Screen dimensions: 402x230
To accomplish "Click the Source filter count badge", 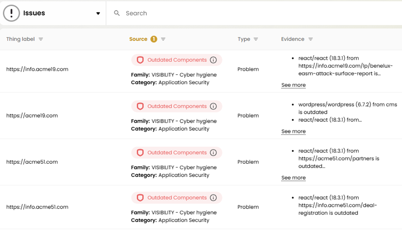I will [x=154, y=39].
